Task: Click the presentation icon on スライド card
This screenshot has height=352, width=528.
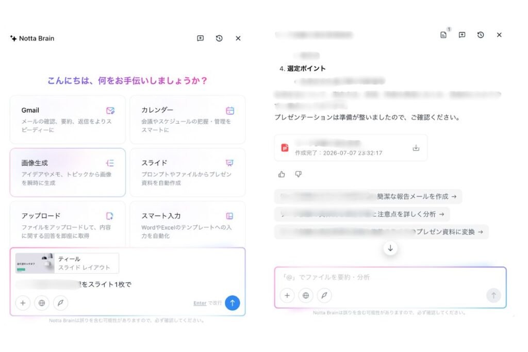Action: click(x=229, y=163)
